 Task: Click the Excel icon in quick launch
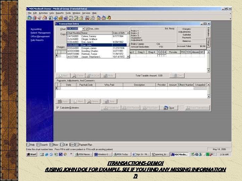[56, 155]
